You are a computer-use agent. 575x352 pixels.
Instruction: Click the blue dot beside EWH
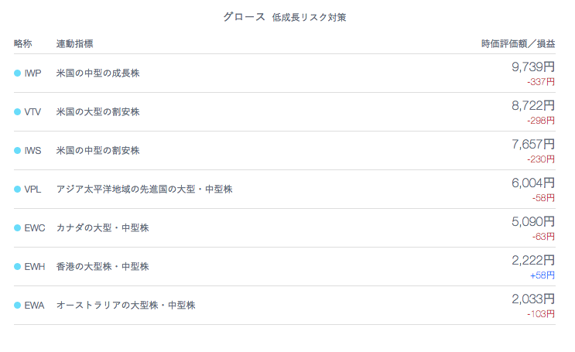click(17, 267)
